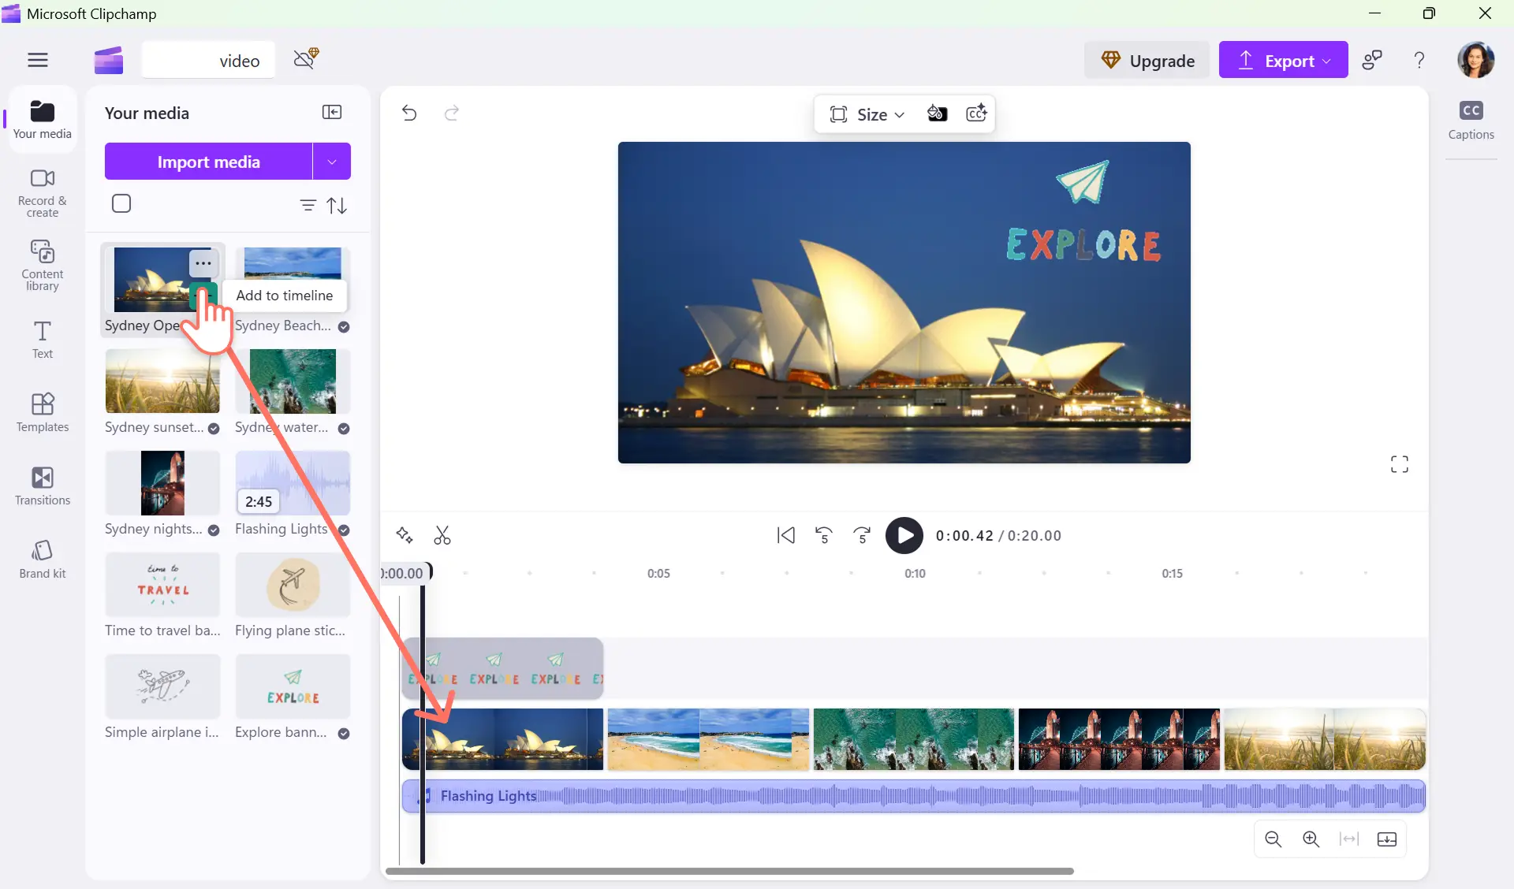Click the fullscreen preview icon
This screenshot has width=1514, height=889.
tap(1399, 464)
